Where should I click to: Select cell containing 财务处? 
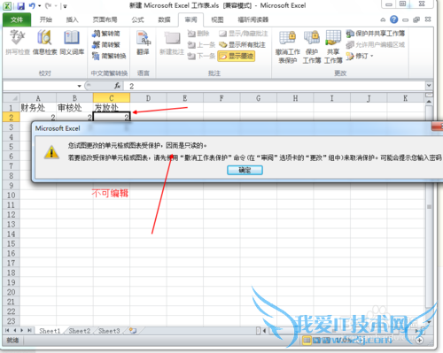[38, 108]
